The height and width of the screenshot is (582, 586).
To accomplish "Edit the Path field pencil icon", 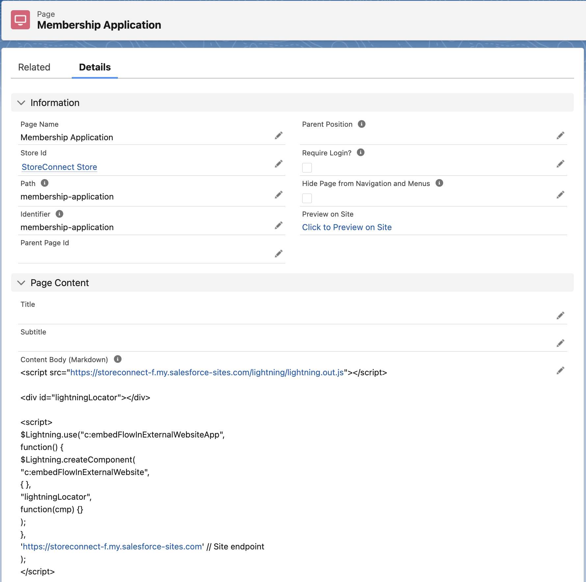I will [279, 195].
